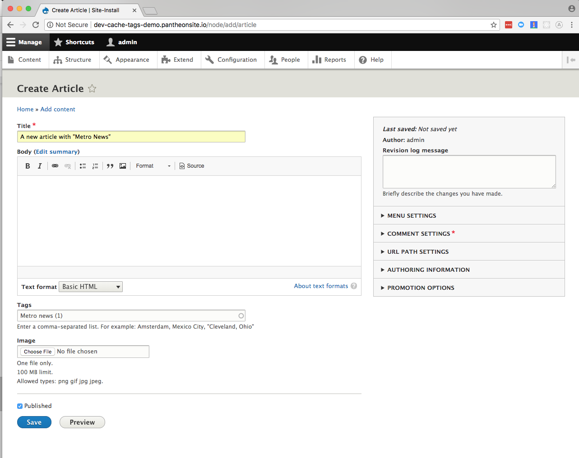Select the Italic icon in the editor toolbar
579x458 pixels.
click(40, 166)
